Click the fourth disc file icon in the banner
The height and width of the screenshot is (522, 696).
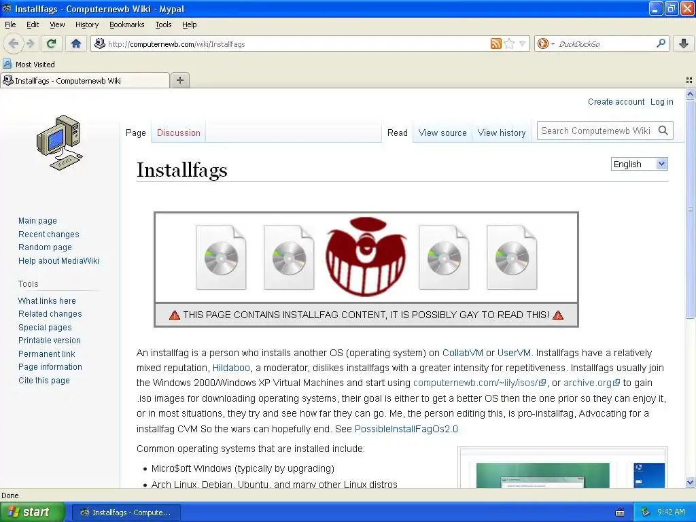512,258
